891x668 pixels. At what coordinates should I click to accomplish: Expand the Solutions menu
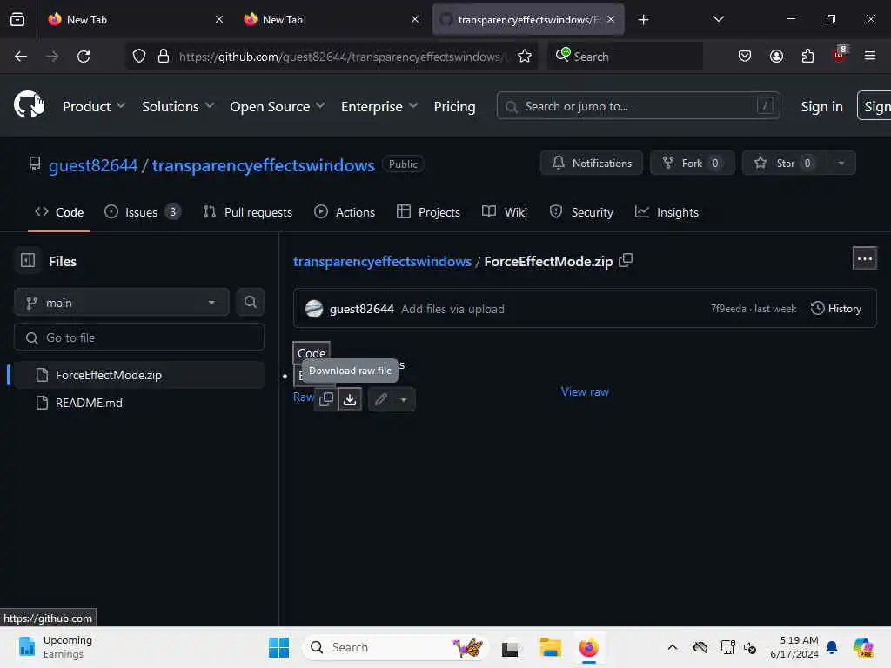(x=178, y=106)
